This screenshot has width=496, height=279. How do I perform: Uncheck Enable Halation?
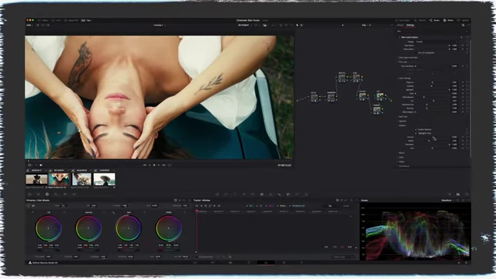click(x=415, y=129)
